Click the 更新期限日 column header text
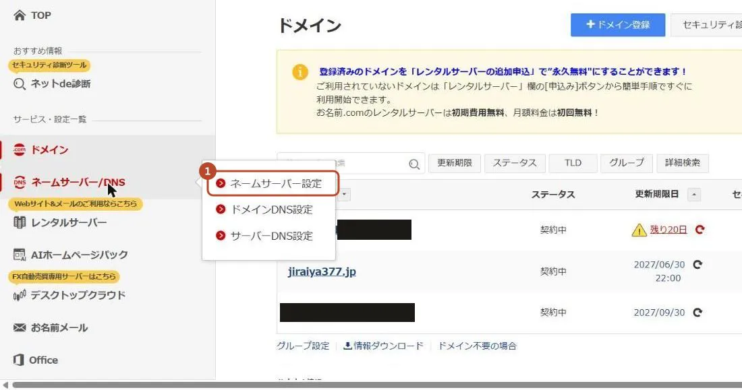Image resolution: width=742 pixels, height=390 pixels. click(656, 194)
